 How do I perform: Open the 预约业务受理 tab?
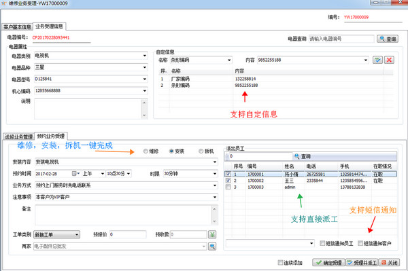[51, 136]
